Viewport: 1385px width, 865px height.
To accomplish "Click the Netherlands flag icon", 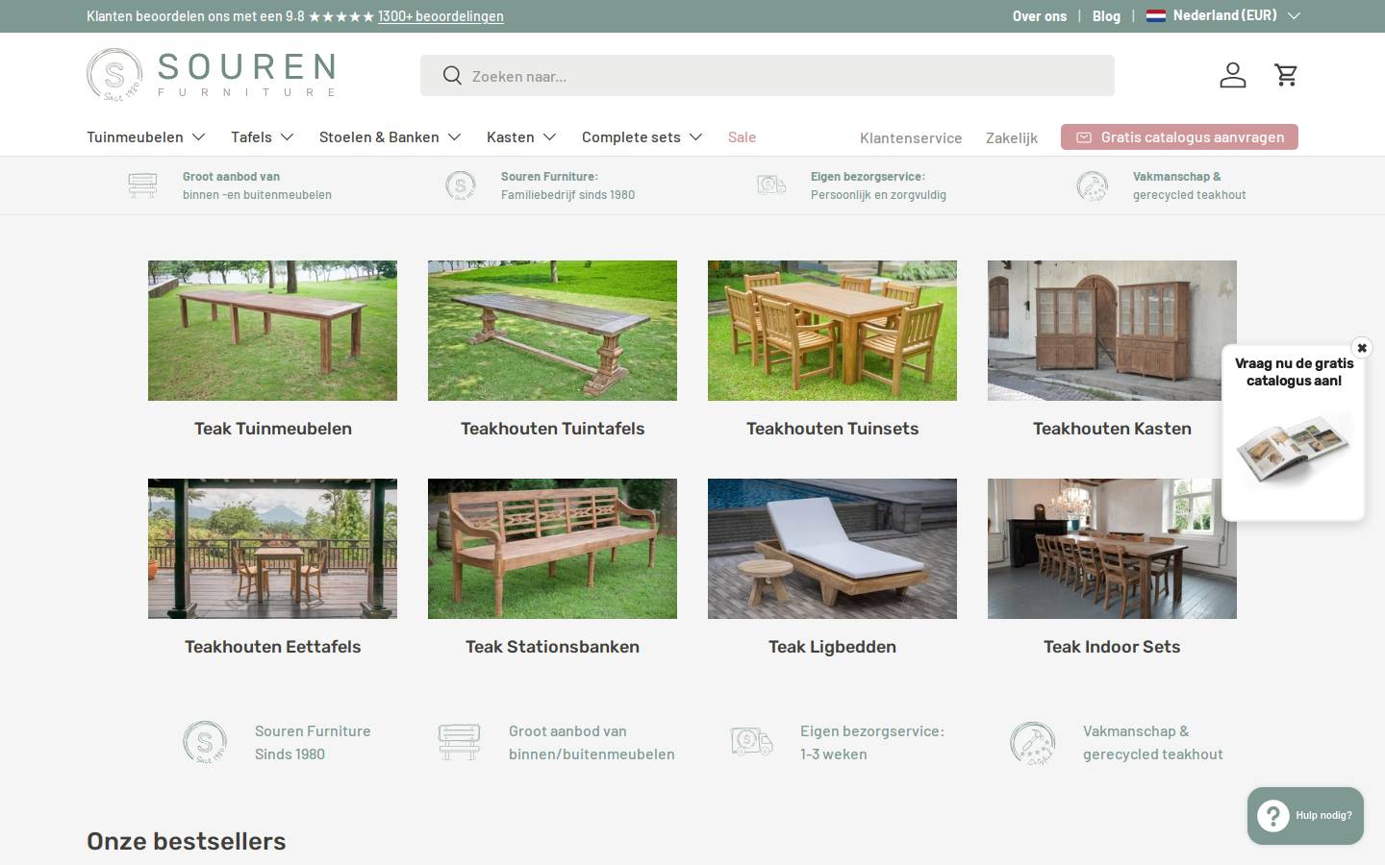I will coord(1156,15).
